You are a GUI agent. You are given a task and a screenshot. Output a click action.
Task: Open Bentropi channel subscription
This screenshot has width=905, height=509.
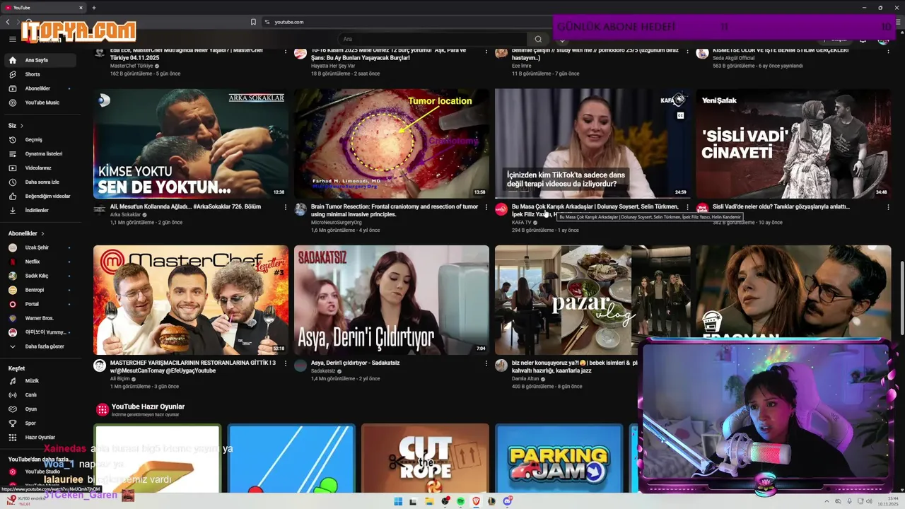40,290
